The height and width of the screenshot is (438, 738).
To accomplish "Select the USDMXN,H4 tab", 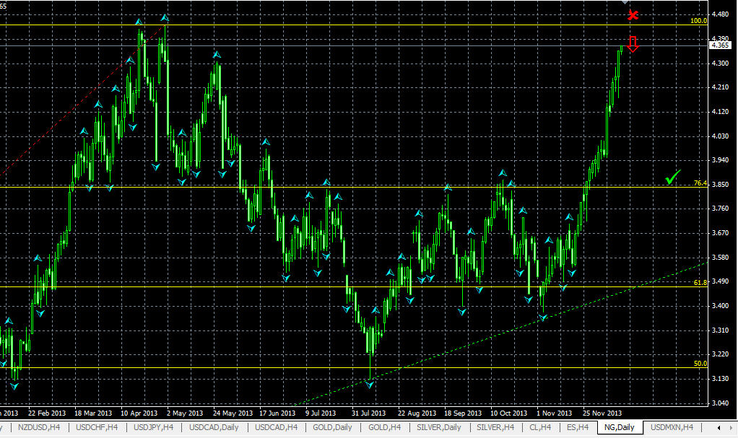I will pos(672,428).
